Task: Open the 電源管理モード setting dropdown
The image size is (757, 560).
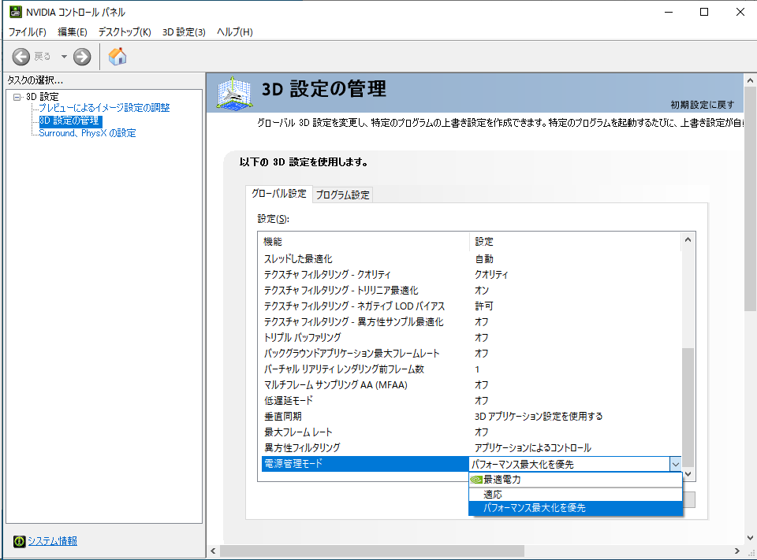Action: click(x=674, y=464)
